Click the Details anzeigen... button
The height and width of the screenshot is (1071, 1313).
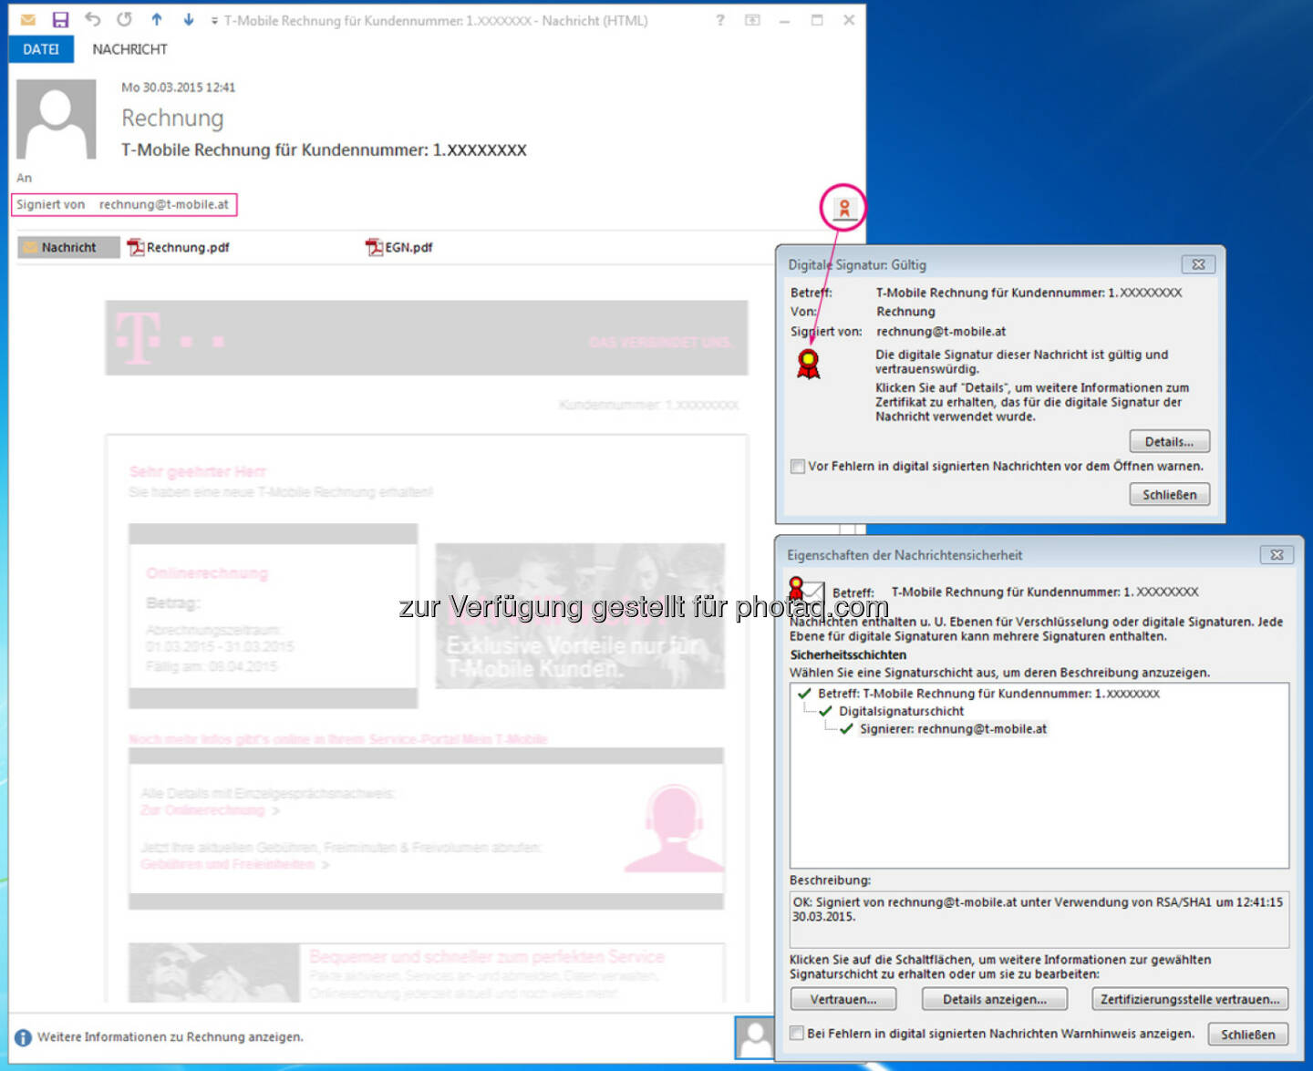(x=994, y=999)
